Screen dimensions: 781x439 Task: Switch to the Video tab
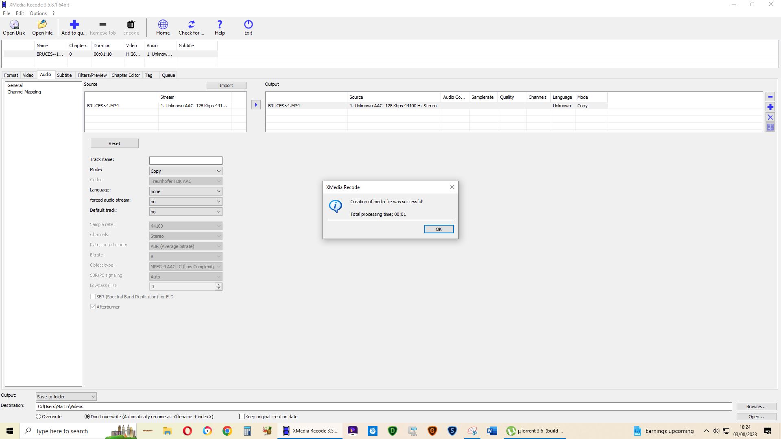(28, 75)
